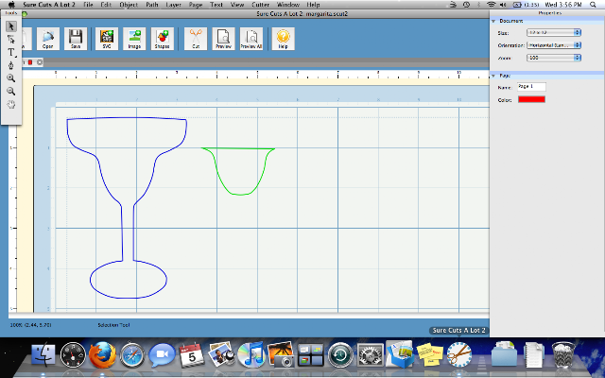Collapse the Page section triangle
Viewport: 605px width, 378px height.
pos(493,76)
